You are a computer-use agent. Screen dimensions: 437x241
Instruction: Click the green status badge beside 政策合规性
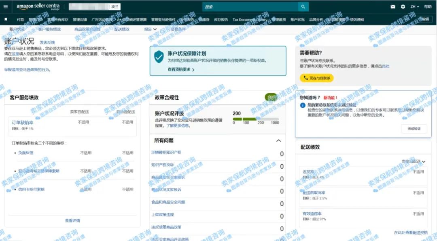click(x=271, y=97)
